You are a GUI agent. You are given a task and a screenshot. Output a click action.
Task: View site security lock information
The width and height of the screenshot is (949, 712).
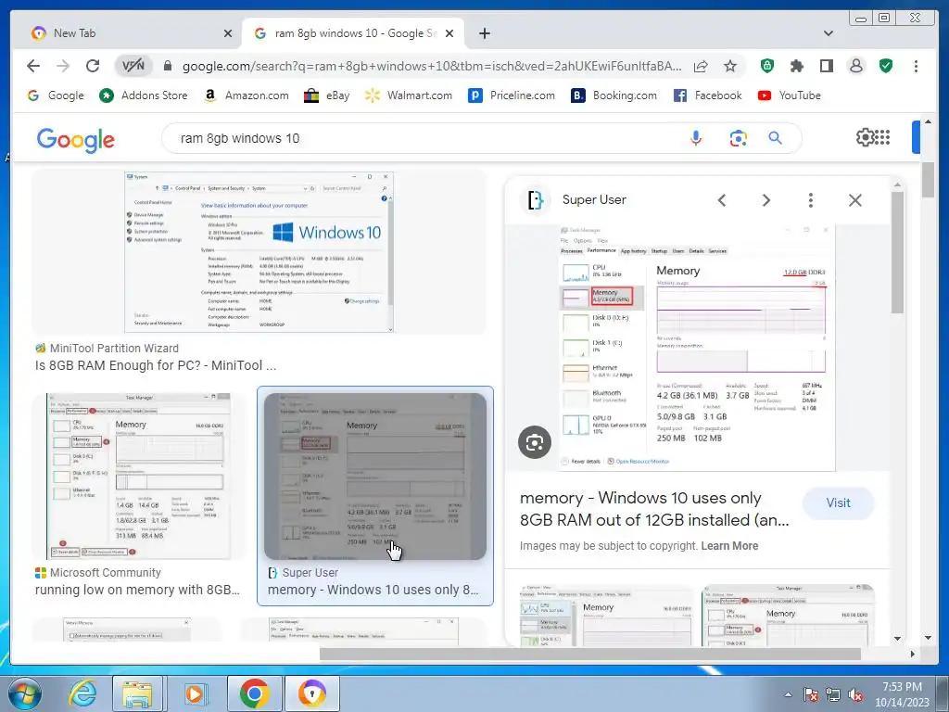click(168, 66)
